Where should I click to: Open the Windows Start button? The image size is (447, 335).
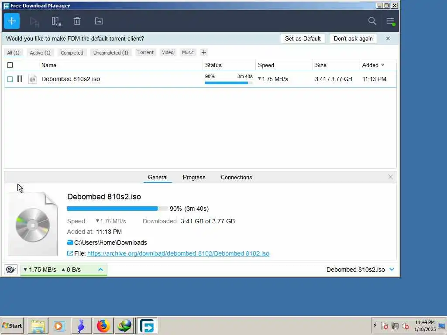point(12,325)
